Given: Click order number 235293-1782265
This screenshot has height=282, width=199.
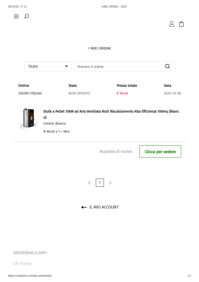Looking at the screenshot, I should point(30,93).
